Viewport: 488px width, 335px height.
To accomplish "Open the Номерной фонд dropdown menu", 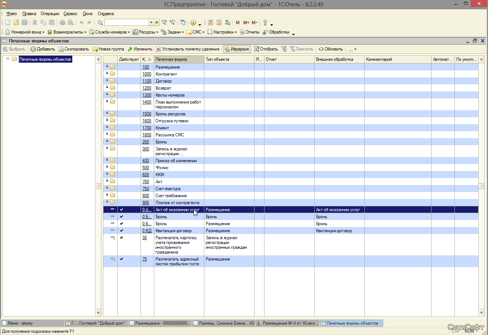I will click(25, 32).
